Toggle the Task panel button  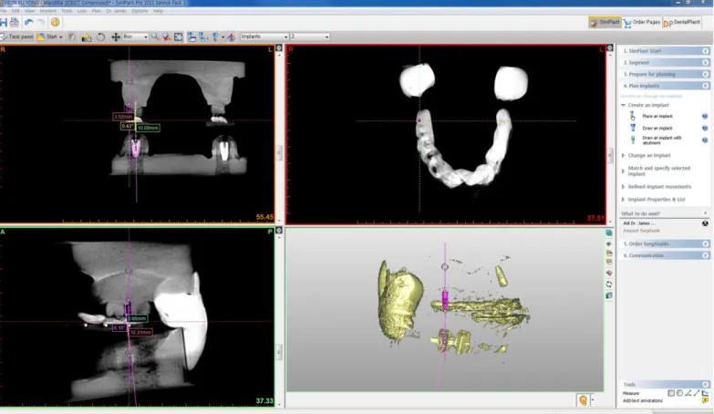click(x=17, y=36)
